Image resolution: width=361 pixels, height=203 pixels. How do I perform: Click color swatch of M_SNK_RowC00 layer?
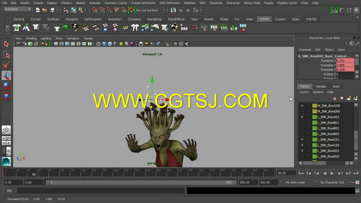pos(315,106)
